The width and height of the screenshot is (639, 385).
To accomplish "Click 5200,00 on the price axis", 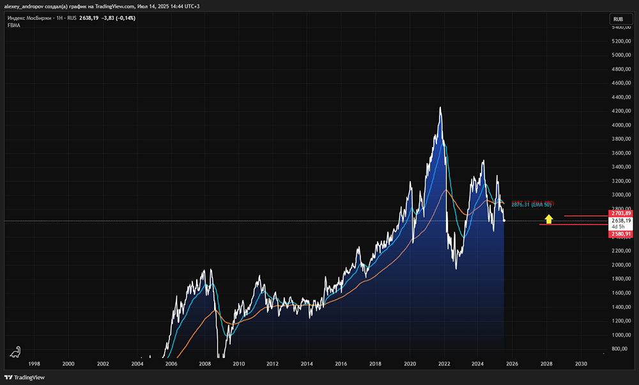I will tap(621, 41).
